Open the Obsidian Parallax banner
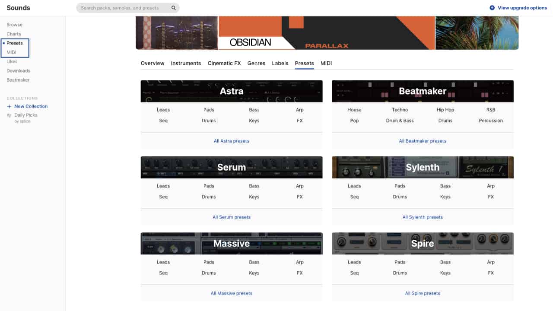The width and height of the screenshot is (553, 311). point(327,33)
